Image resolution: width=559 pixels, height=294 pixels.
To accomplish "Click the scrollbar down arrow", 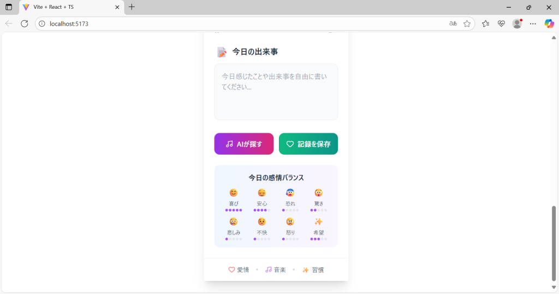I will [554, 287].
